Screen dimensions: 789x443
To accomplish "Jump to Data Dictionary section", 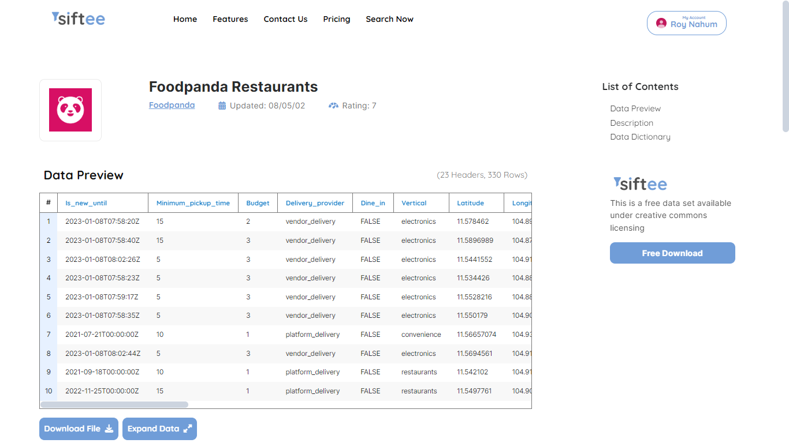I will [640, 137].
